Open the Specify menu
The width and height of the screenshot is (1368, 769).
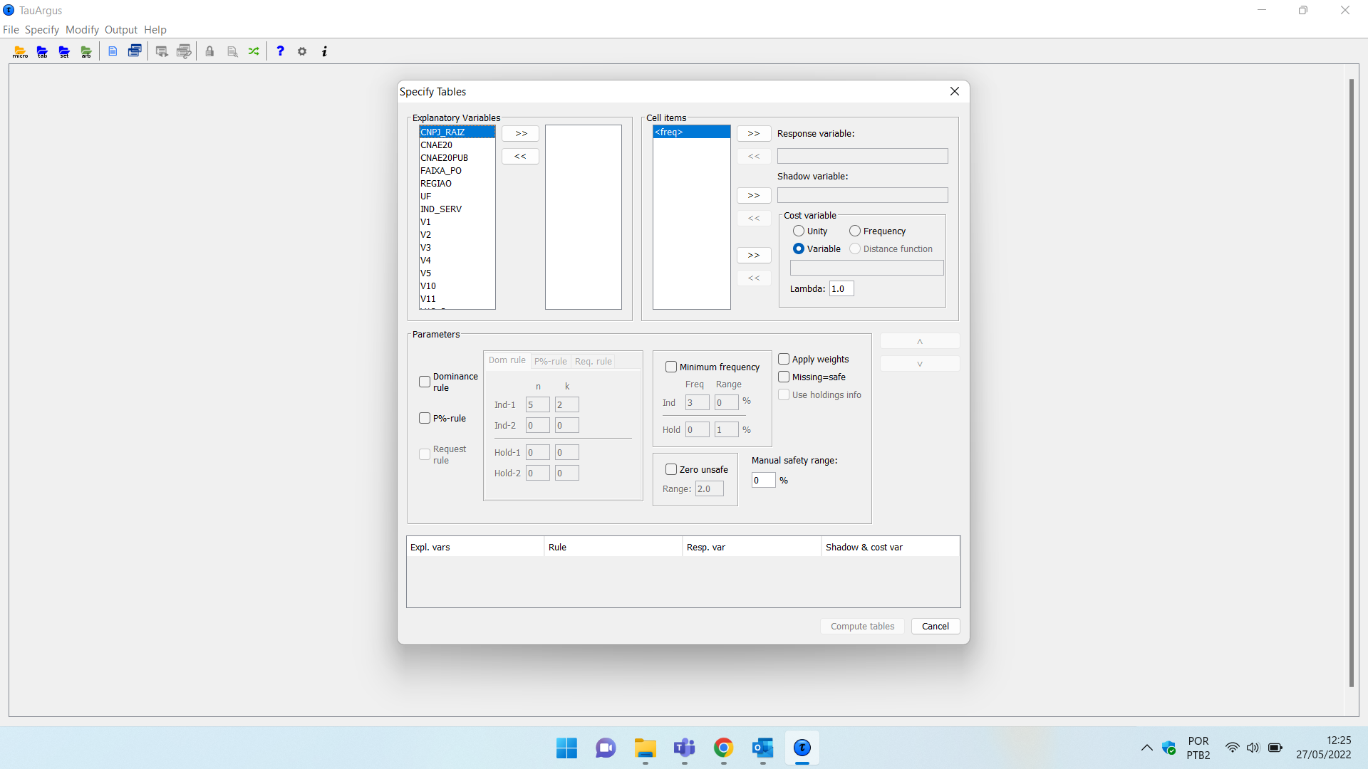(41, 29)
